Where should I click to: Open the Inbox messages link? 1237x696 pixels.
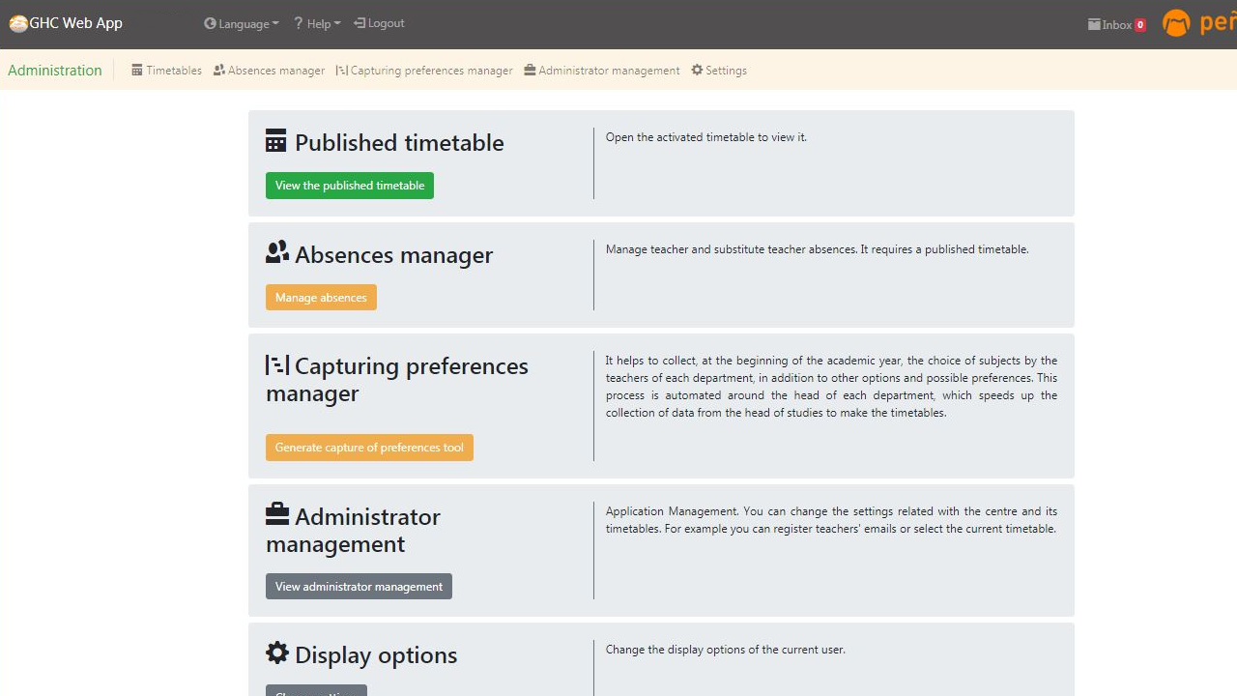[1117, 25]
